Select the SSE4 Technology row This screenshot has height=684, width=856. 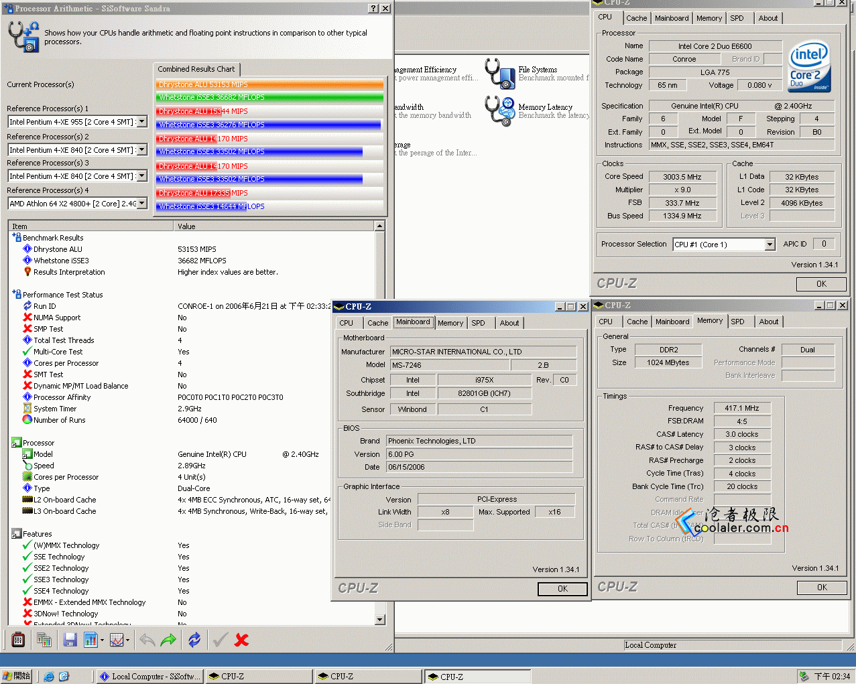pyautogui.click(x=192, y=591)
